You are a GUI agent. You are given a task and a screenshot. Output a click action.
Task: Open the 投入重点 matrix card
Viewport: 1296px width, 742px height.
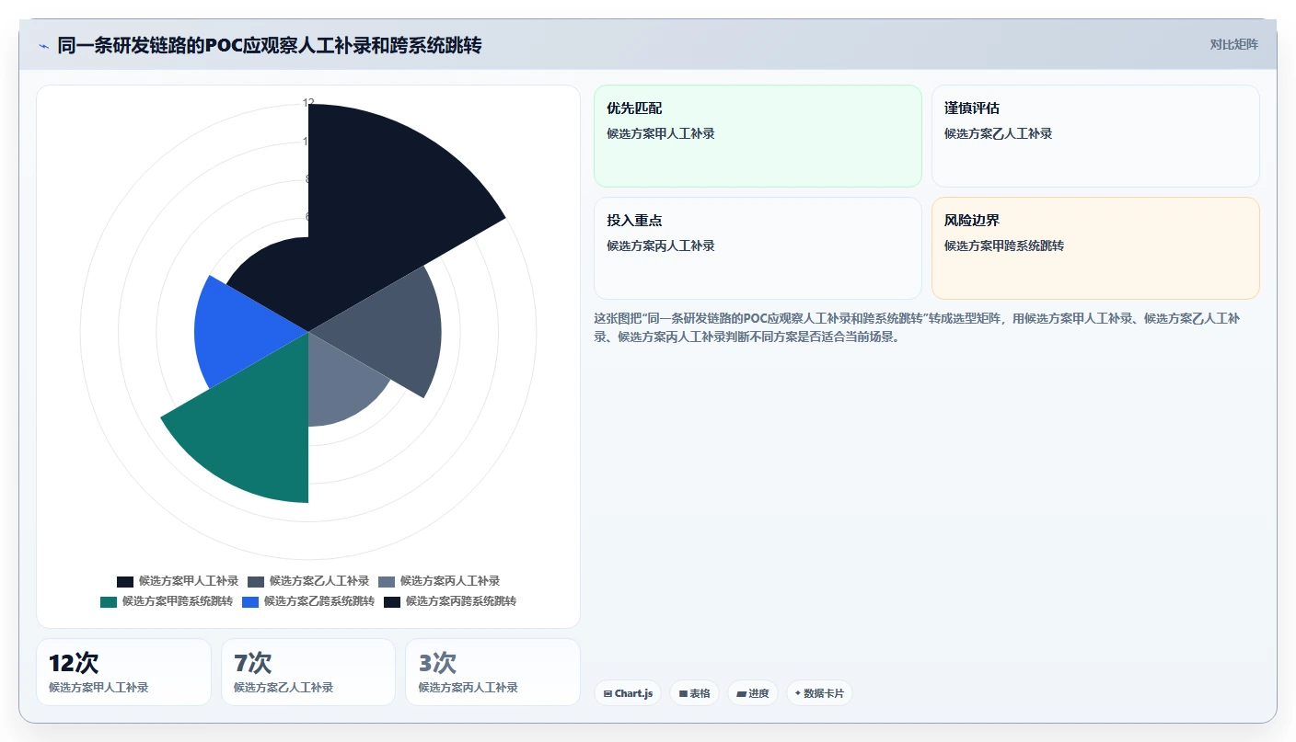[758, 248]
